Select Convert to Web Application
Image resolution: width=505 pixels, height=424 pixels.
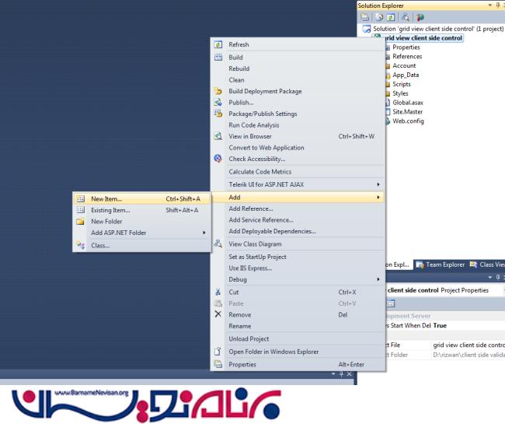(266, 148)
